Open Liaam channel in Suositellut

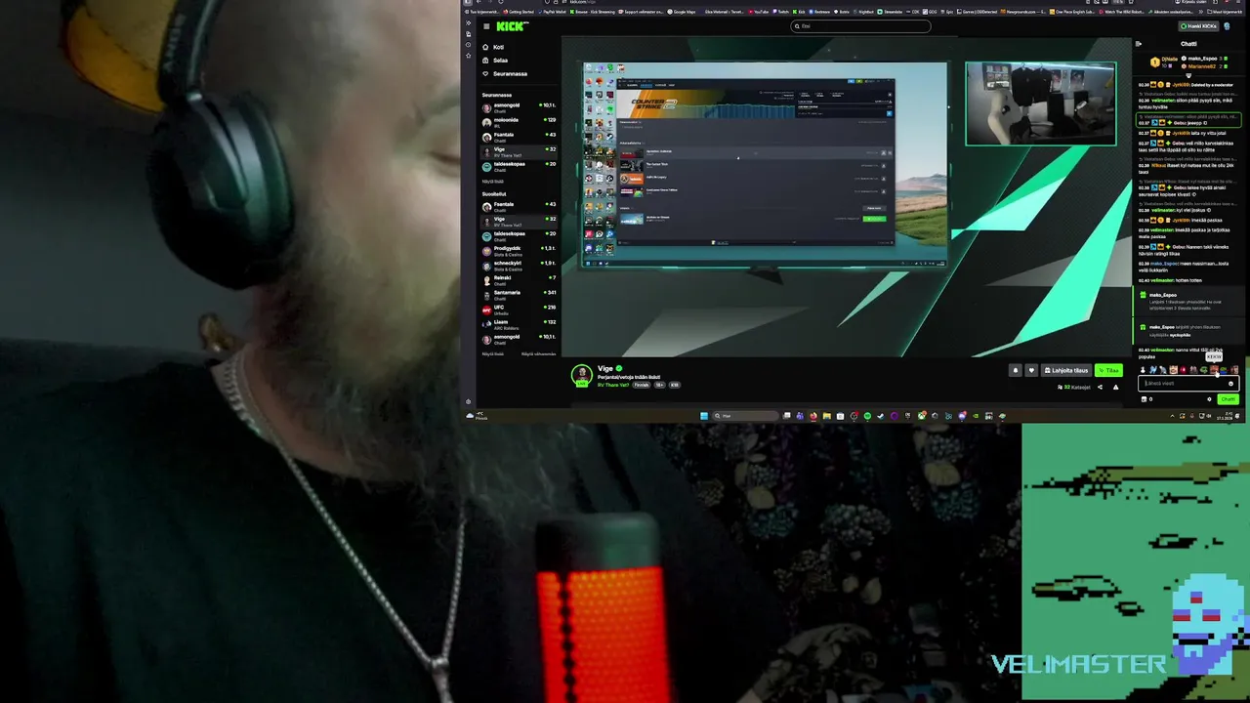[x=519, y=323]
